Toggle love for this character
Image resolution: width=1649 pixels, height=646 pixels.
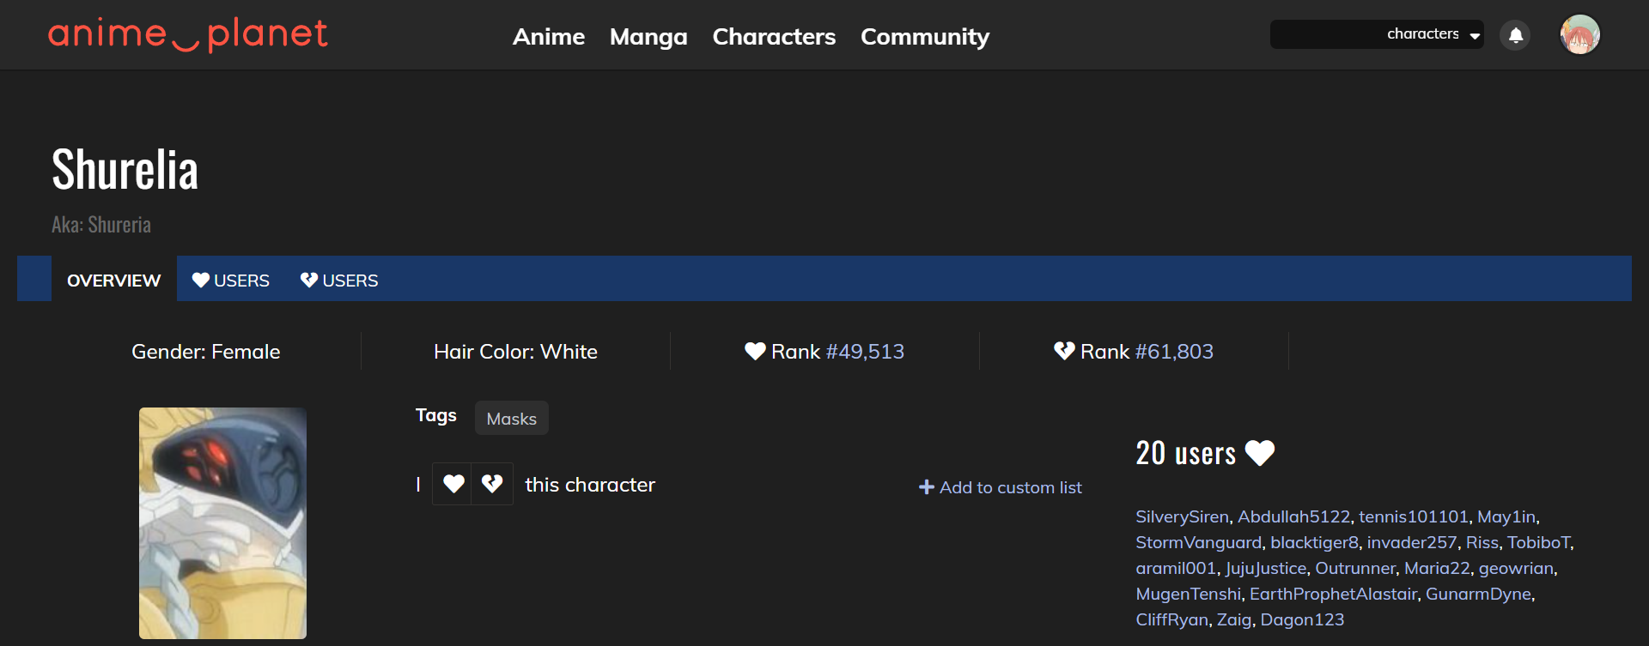pos(453,484)
